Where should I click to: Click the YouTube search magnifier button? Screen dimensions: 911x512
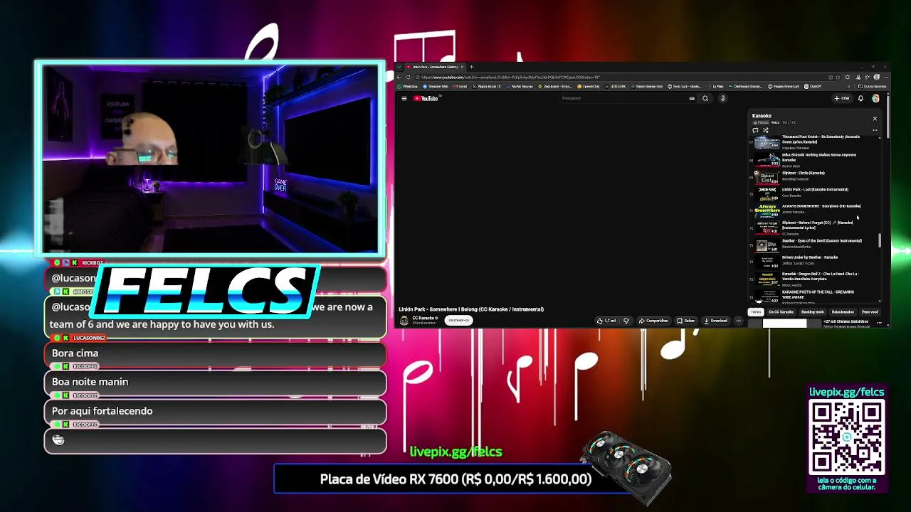(705, 98)
